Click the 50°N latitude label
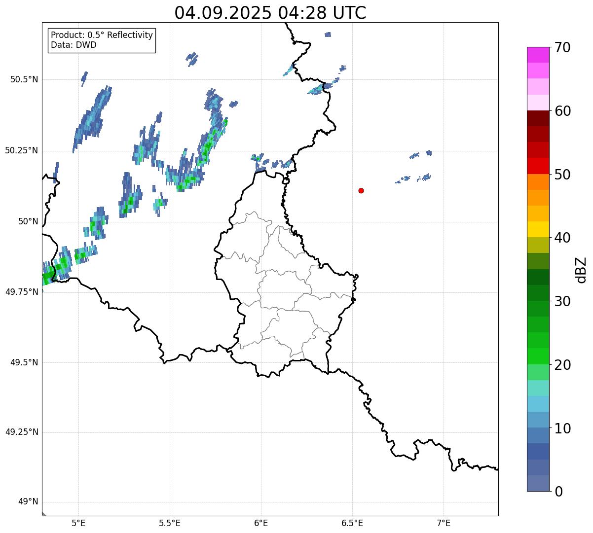Viewport: 593px width, 533px height. pos(28,221)
